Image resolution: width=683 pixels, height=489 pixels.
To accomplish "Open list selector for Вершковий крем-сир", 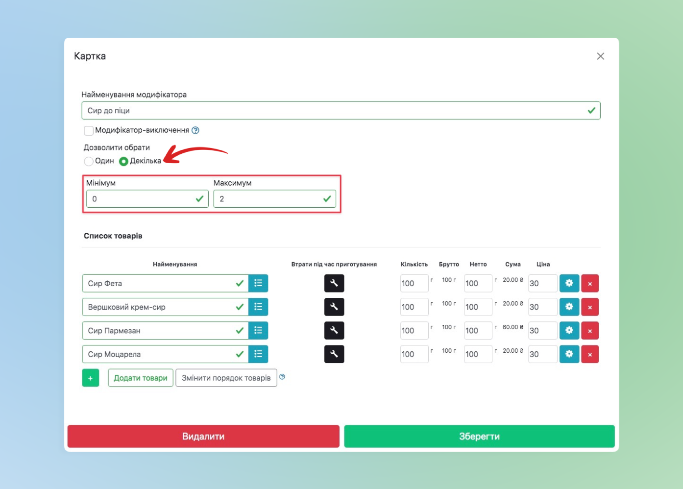I will 258,307.
